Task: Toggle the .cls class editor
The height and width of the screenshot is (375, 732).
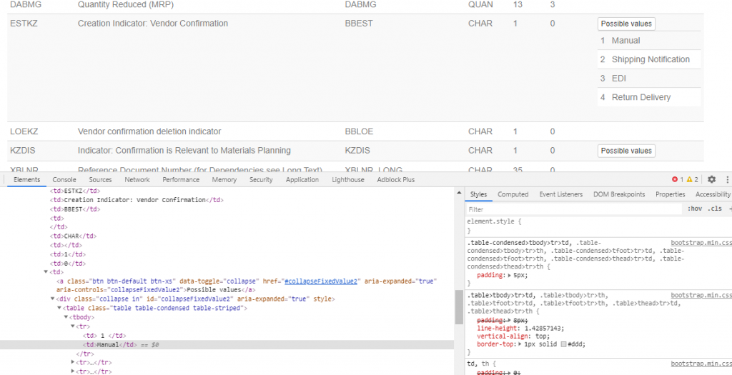Action: pos(715,209)
